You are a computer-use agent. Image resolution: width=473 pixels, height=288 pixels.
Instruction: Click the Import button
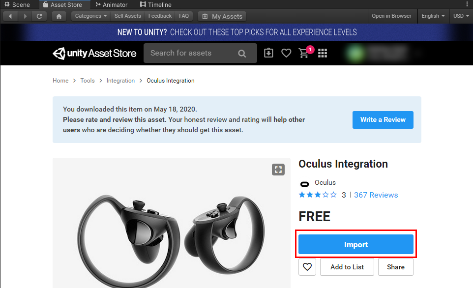[x=356, y=244]
